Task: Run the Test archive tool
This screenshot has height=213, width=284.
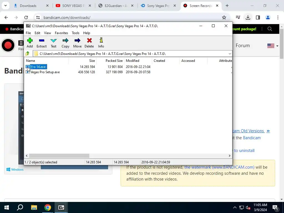Action: coord(54,43)
